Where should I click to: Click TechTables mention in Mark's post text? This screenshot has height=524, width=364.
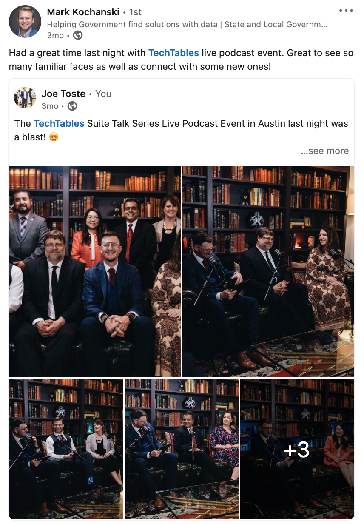tap(173, 53)
